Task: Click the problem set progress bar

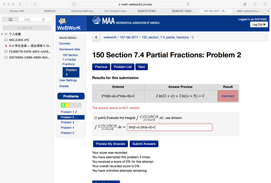Action: pyautogui.click(x=71, y=105)
